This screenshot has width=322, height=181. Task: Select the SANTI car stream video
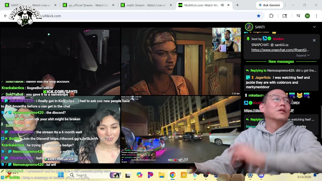(60, 61)
